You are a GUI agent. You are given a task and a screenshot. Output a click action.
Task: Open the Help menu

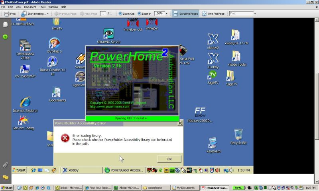[63, 7]
